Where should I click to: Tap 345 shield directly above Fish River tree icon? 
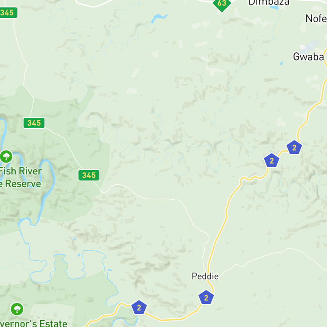point(34,123)
